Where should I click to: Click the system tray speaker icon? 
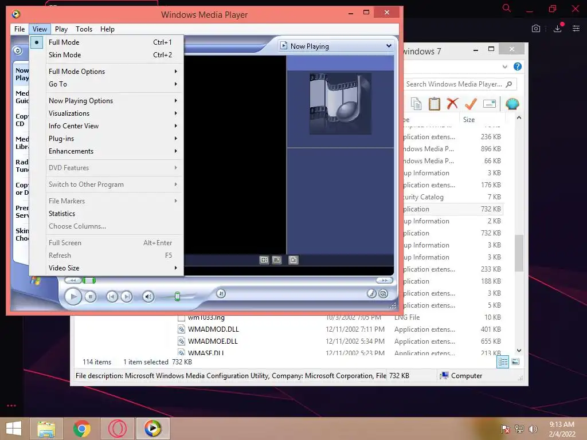[x=533, y=429]
